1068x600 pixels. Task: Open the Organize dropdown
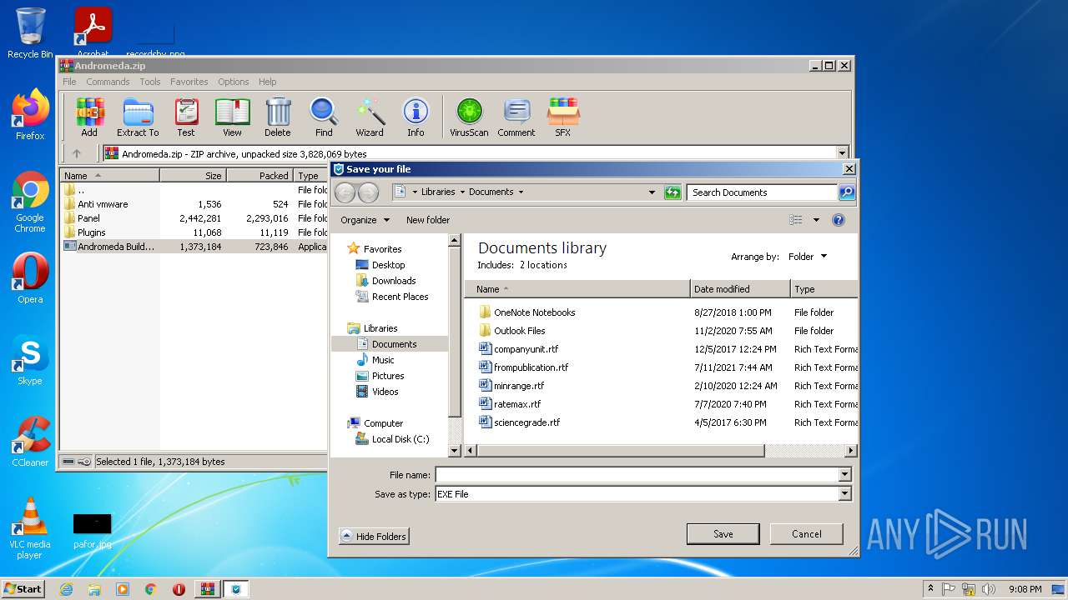365,220
